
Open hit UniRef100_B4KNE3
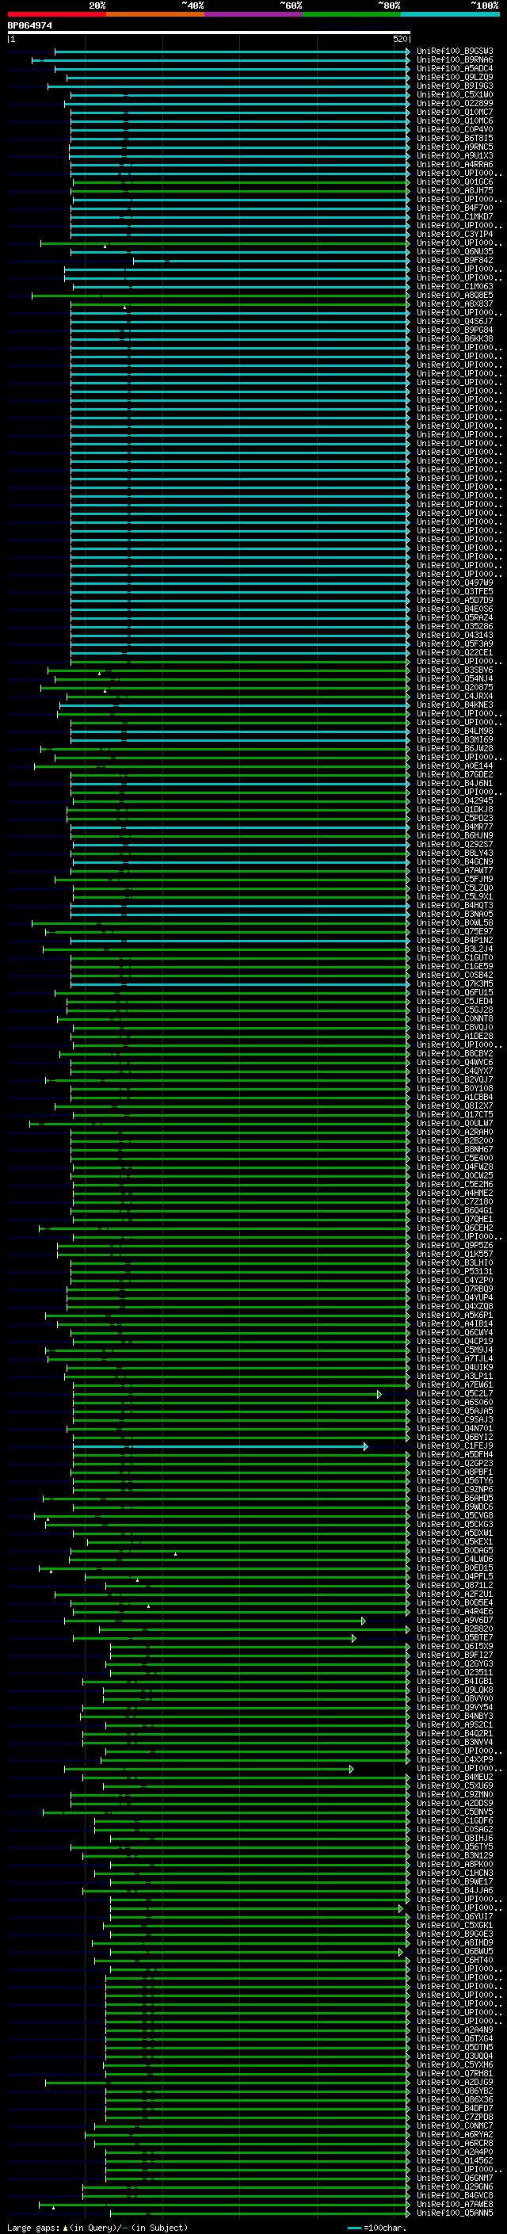tap(455, 705)
